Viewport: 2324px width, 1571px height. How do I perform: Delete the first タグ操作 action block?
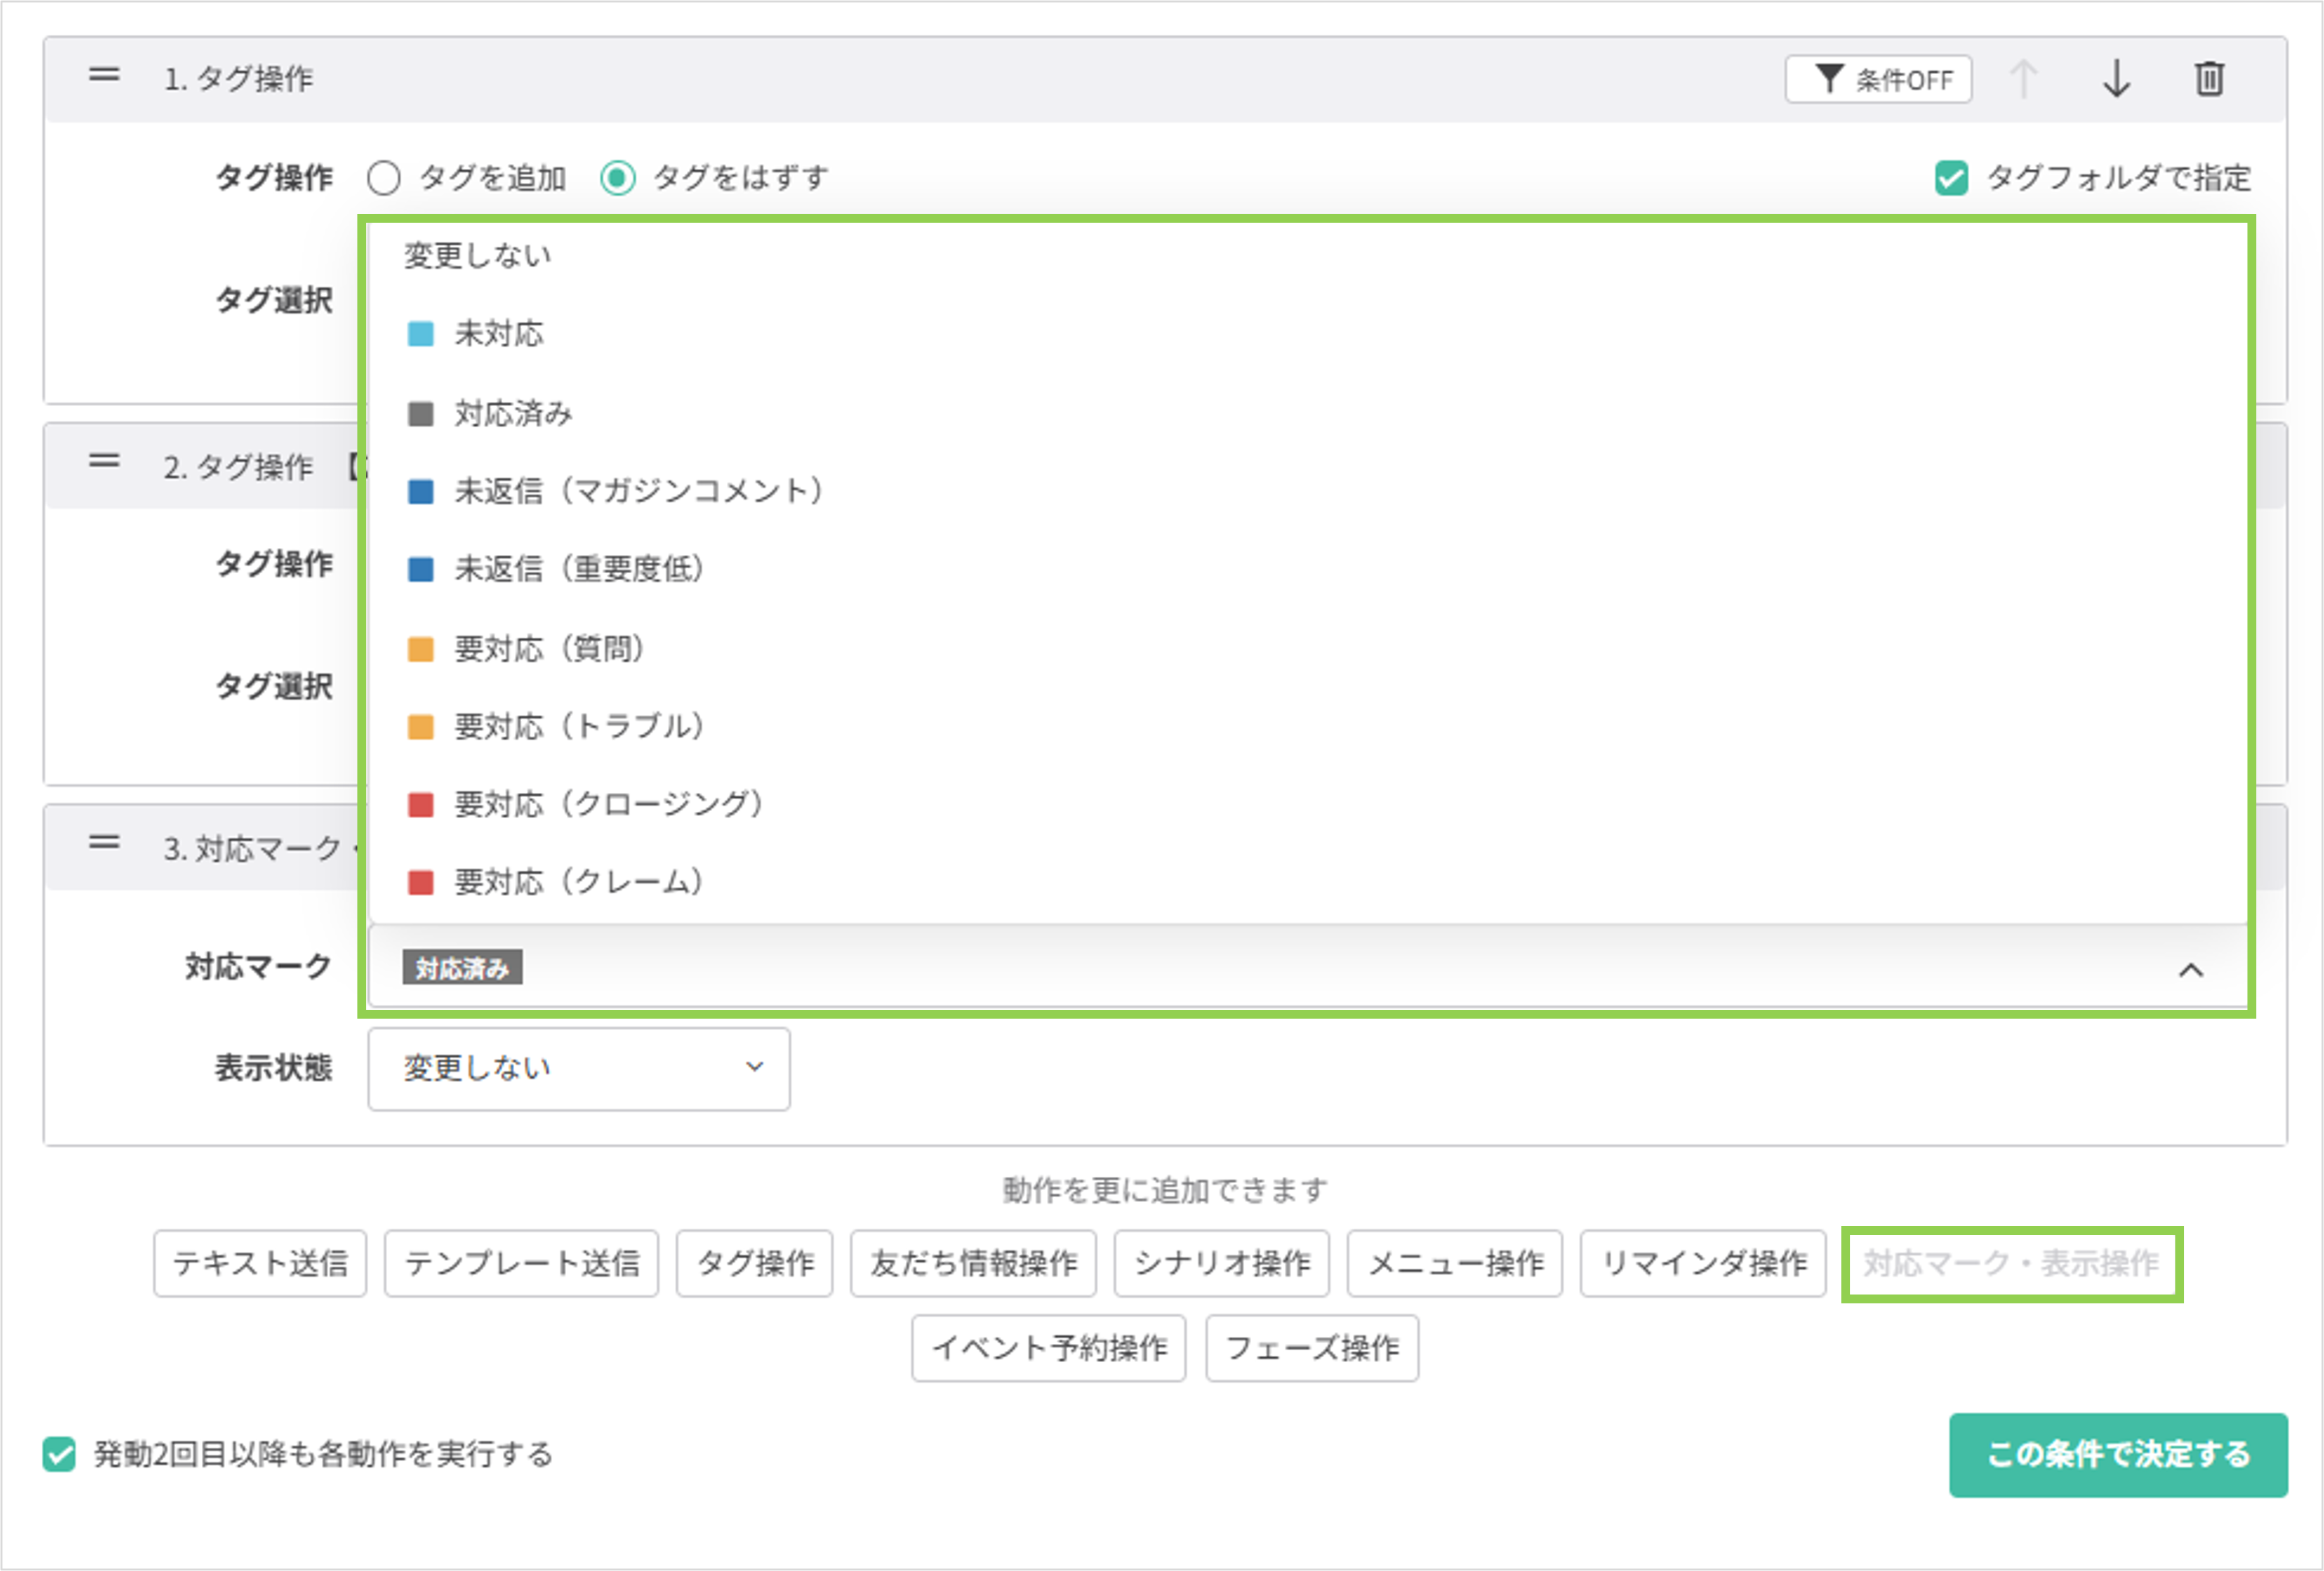coord(2210,79)
